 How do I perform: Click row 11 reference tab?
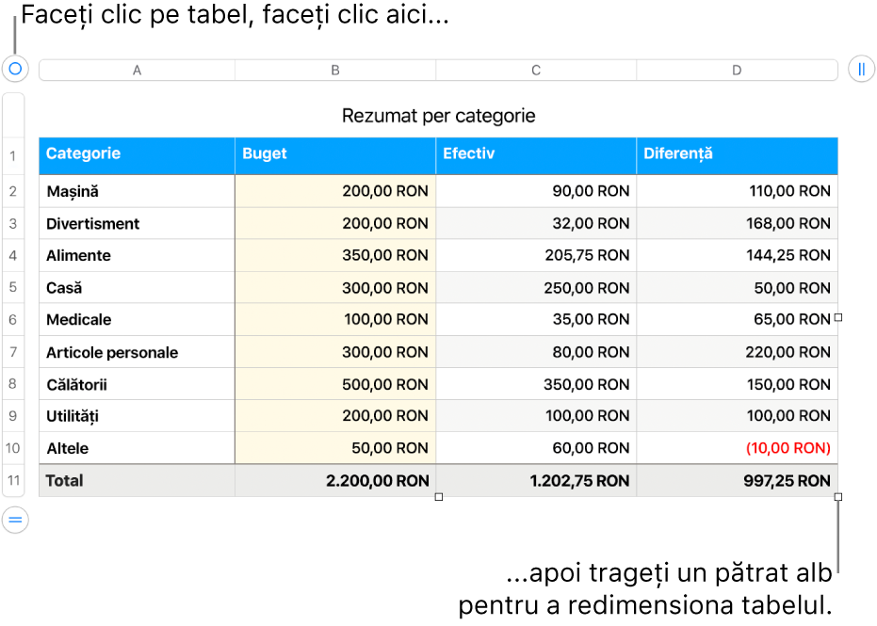click(x=12, y=480)
